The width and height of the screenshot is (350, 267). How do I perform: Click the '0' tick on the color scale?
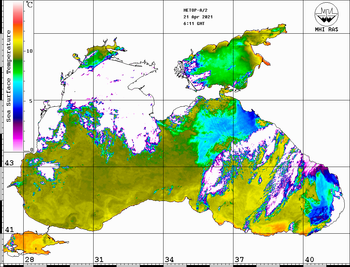pyautogui.click(x=32, y=150)
